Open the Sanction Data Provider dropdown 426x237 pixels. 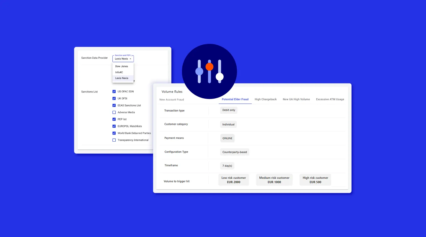coord(123,59)
